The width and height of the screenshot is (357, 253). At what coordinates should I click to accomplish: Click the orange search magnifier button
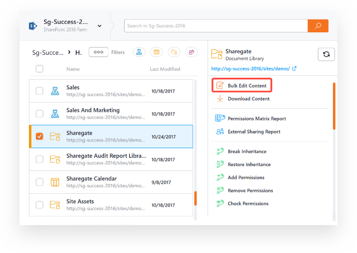click(318, 26)
